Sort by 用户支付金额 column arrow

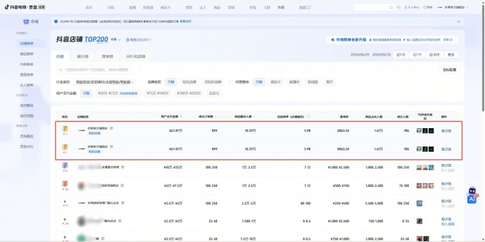click(181, 117)
